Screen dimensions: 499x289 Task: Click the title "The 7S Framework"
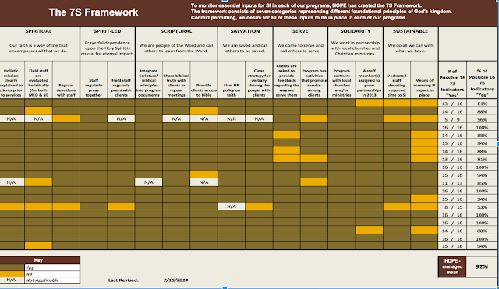(x=94, y=12)
